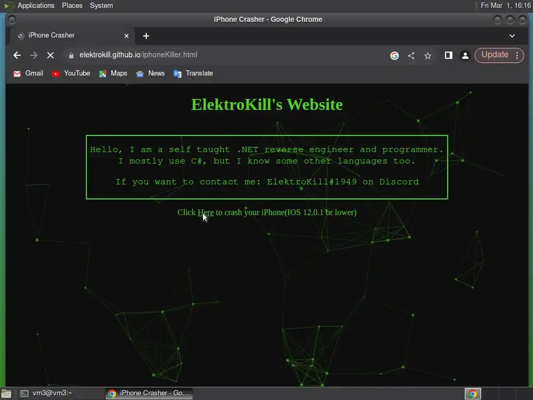Viewport: 533px width, 400px height.
Task: Click the forward navigation arrow
Action: 34,55
